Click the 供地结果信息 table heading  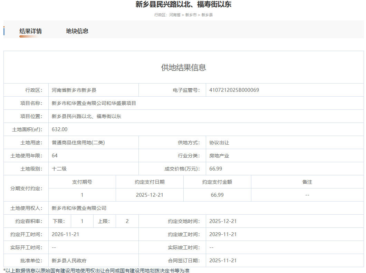tap(183, 68)
